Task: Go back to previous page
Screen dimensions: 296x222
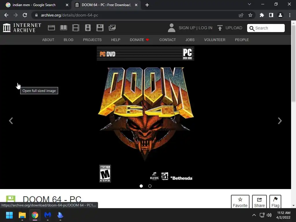Action: pyautogui.click(x=6, y=15)
